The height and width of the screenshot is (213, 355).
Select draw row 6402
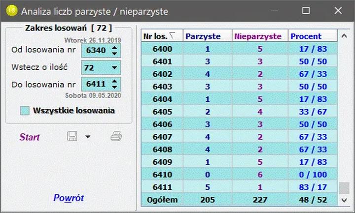239,74
